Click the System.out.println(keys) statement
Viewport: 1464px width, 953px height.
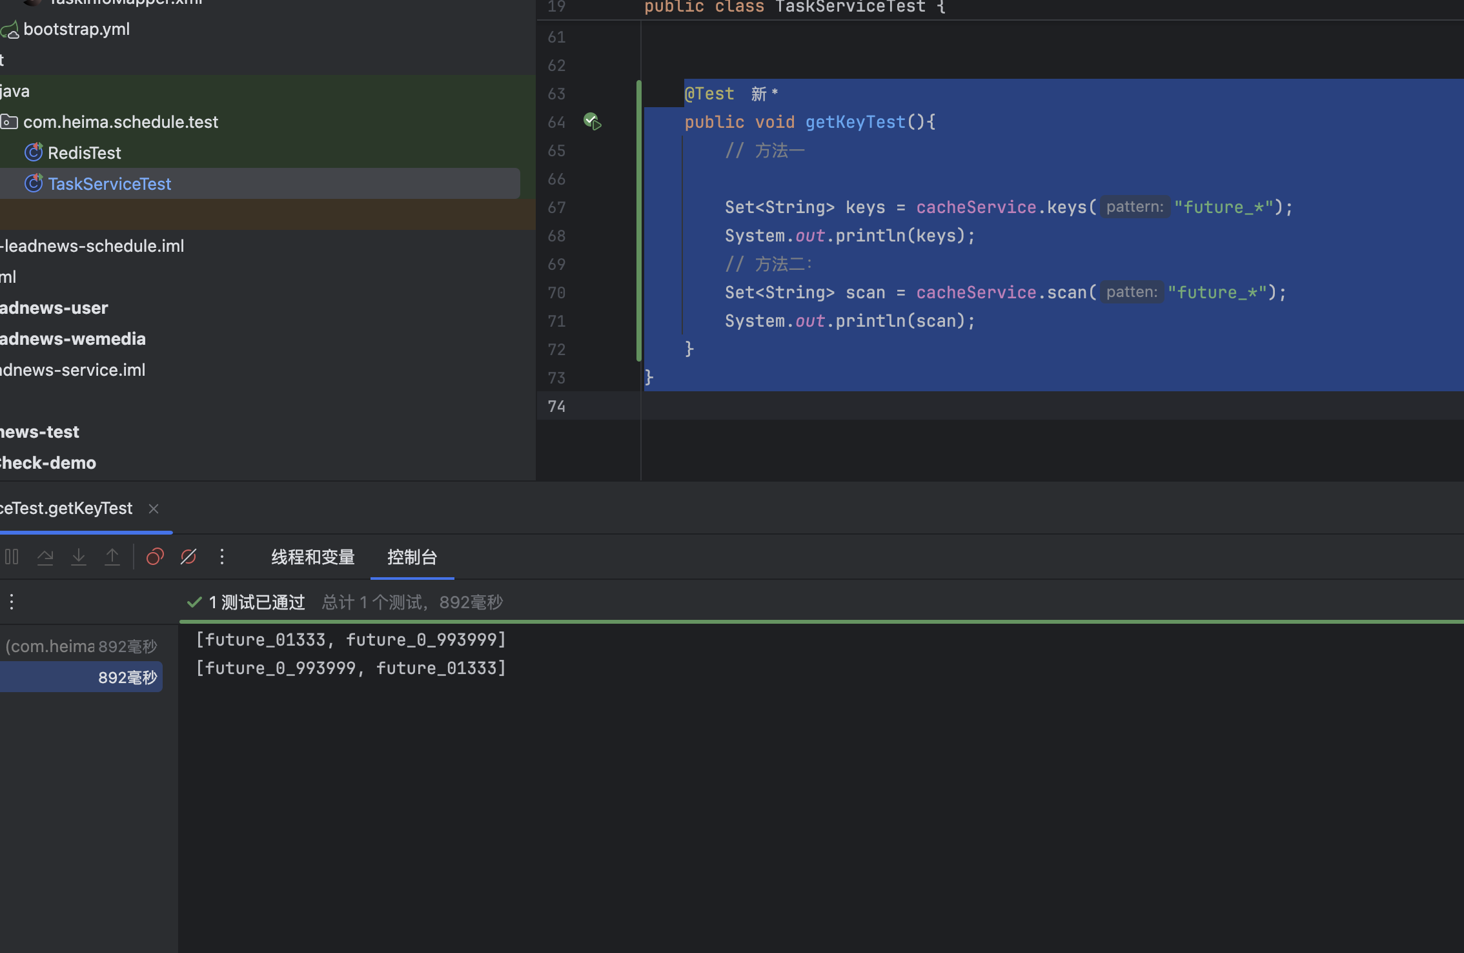849,236
